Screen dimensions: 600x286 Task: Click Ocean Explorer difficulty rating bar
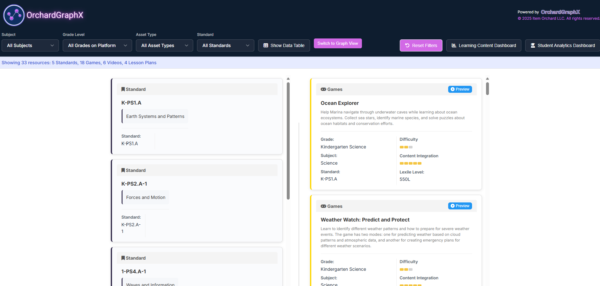(x=406, y=147)
